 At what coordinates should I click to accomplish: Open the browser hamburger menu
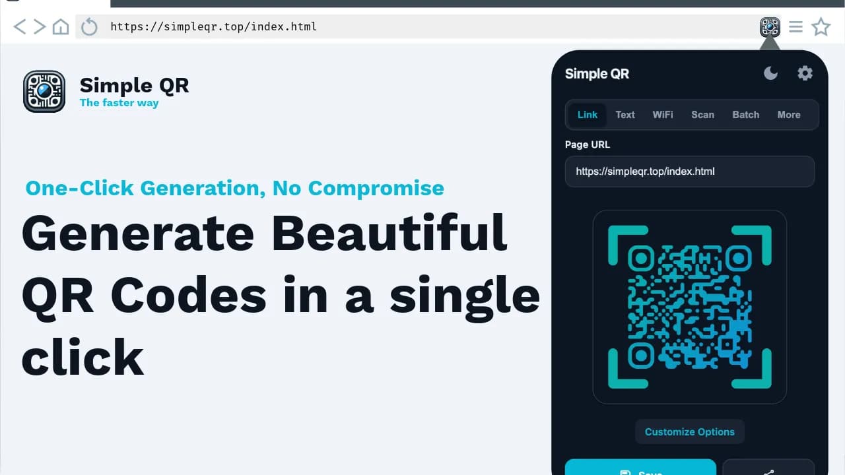click(x=796, y=26)
